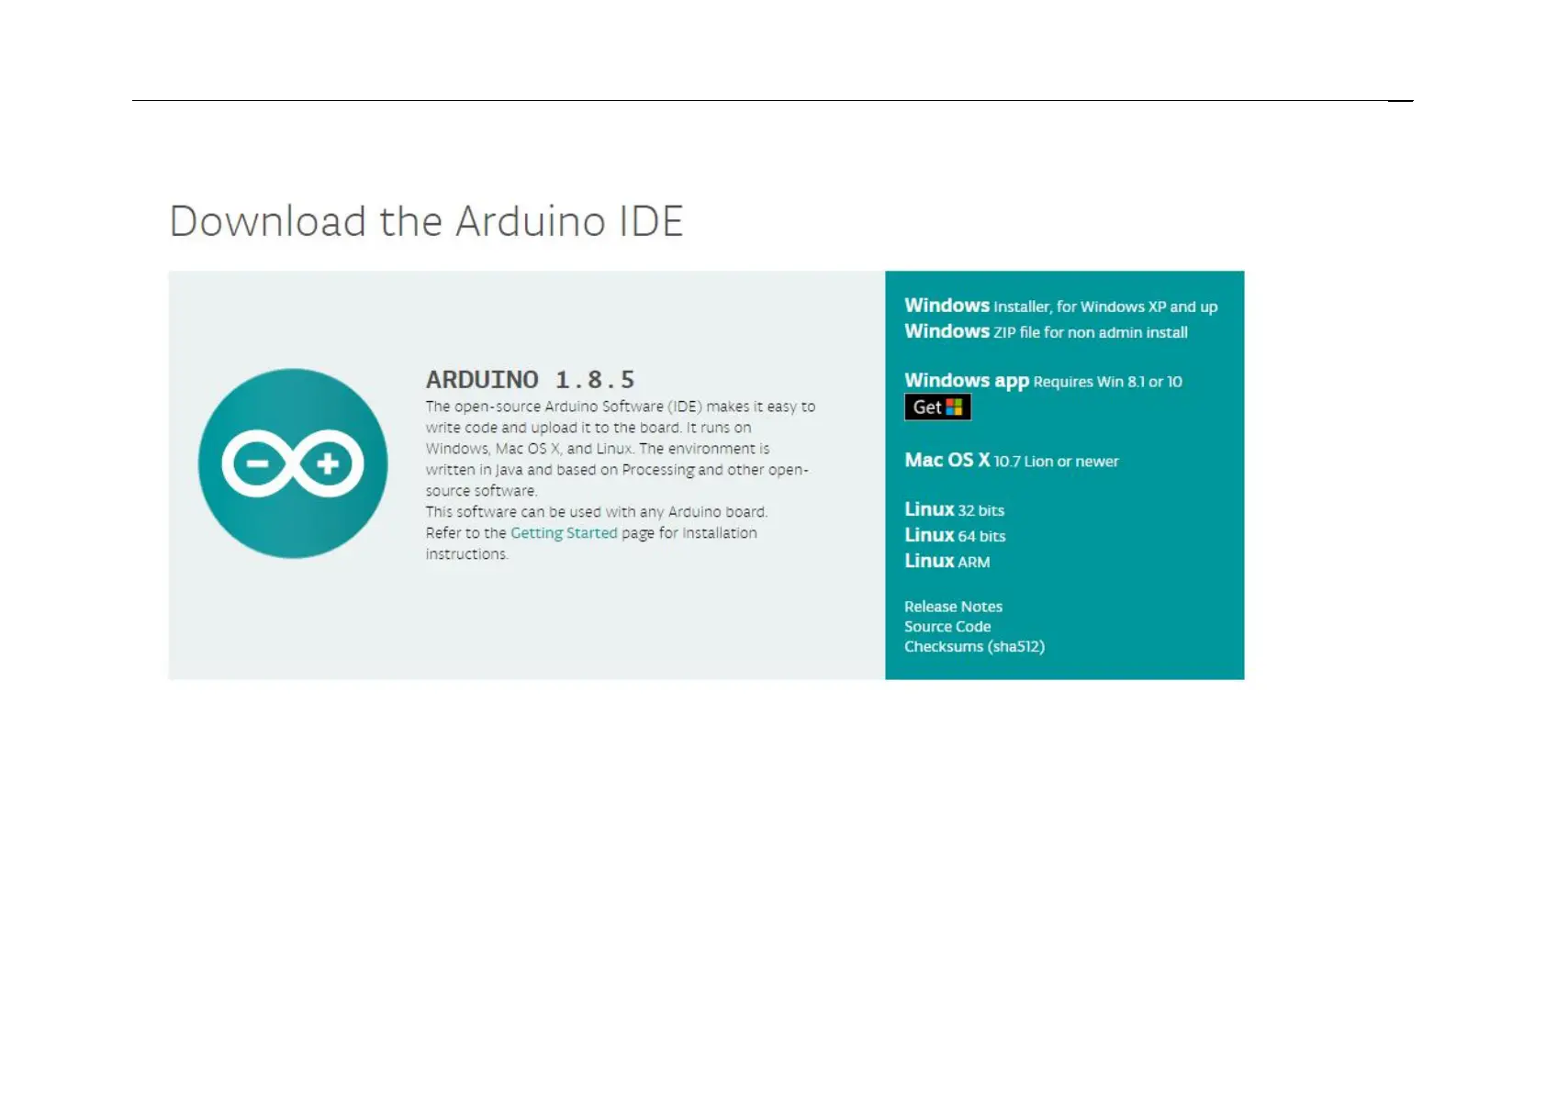Image resolution: width=1546 pixels, height=1093 pixels.
Task: Download Windows ZIP file for non admin install
Action: pyautogui.click(x=1046, y=331)
